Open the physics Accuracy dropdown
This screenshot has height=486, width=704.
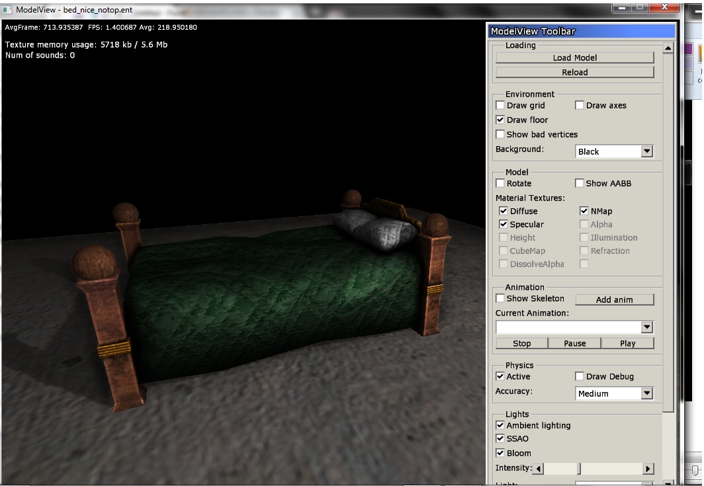(646, 393)
